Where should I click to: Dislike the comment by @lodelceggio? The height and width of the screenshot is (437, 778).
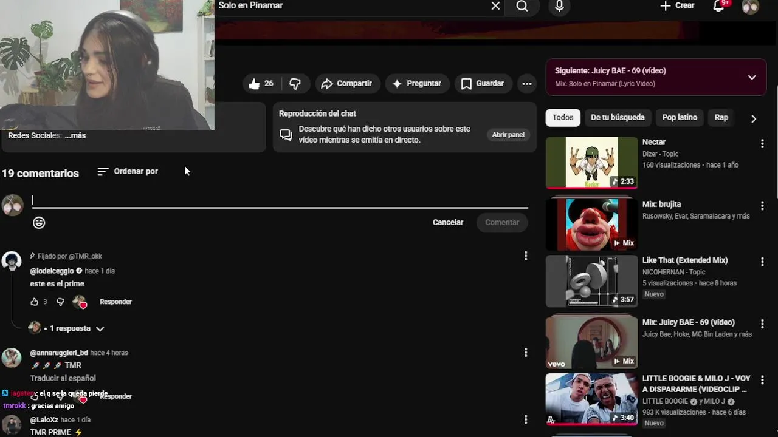60,302
